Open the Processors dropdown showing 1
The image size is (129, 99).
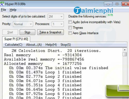pyautogui.click(x=58, y=24)
